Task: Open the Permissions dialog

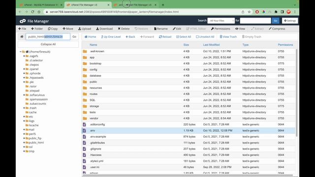Action: tap(220, 29)
